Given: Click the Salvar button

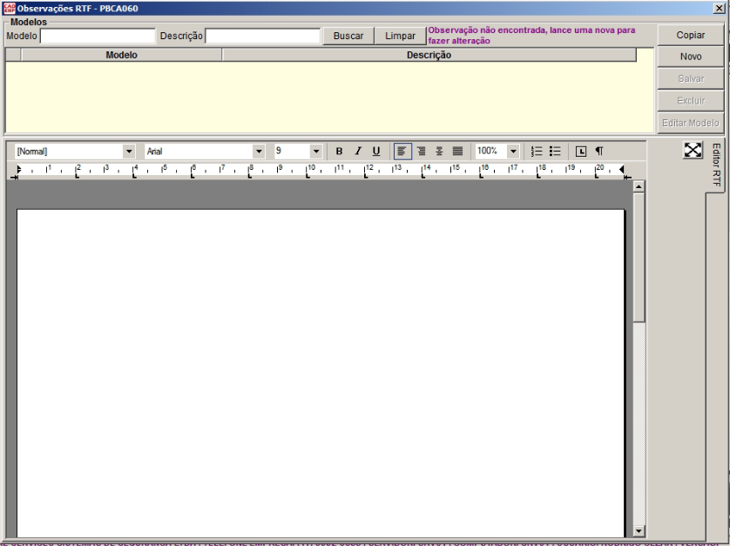Looking at the screenshot, I should tap(691, 78).
